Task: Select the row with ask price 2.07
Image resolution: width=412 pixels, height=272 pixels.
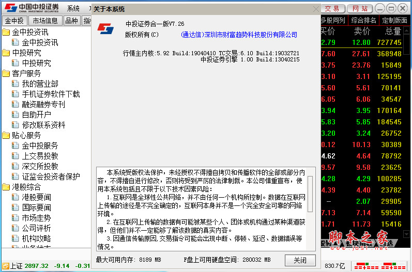Action: 361,201
